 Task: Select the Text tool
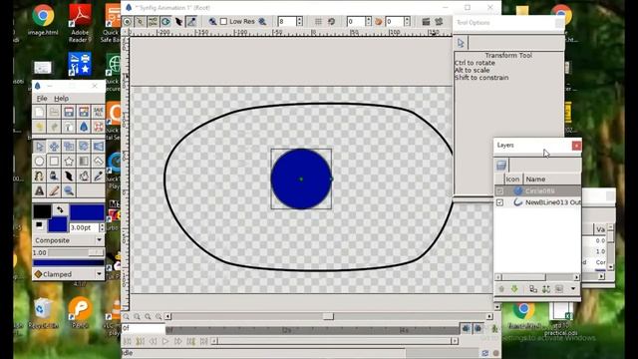point(39,190)
